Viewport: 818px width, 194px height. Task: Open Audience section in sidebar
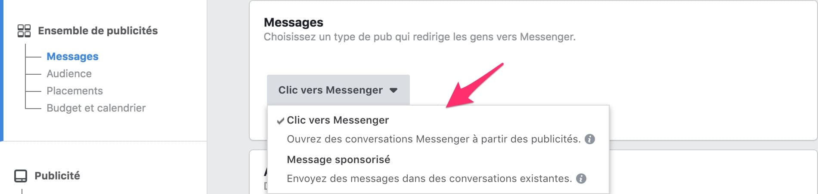click(69, 74)
